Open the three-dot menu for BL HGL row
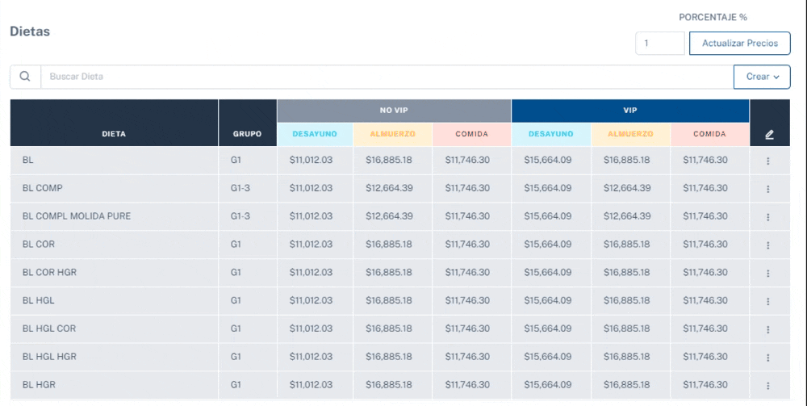Image resolution: width=807 pixels, height=406 pixels. [x=767, y=301]
